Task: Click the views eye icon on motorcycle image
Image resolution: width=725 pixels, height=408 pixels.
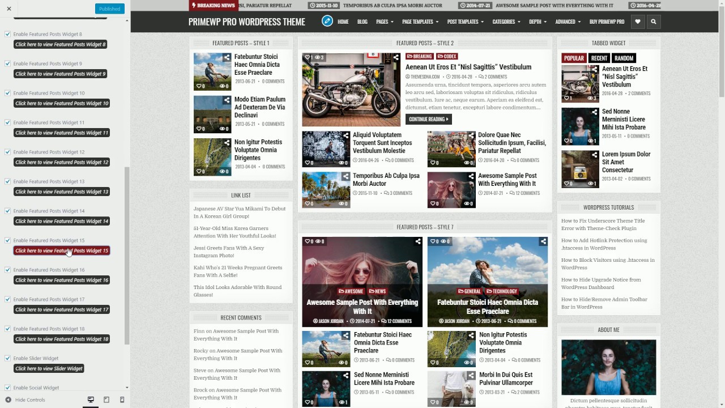Action: point(317,57)
